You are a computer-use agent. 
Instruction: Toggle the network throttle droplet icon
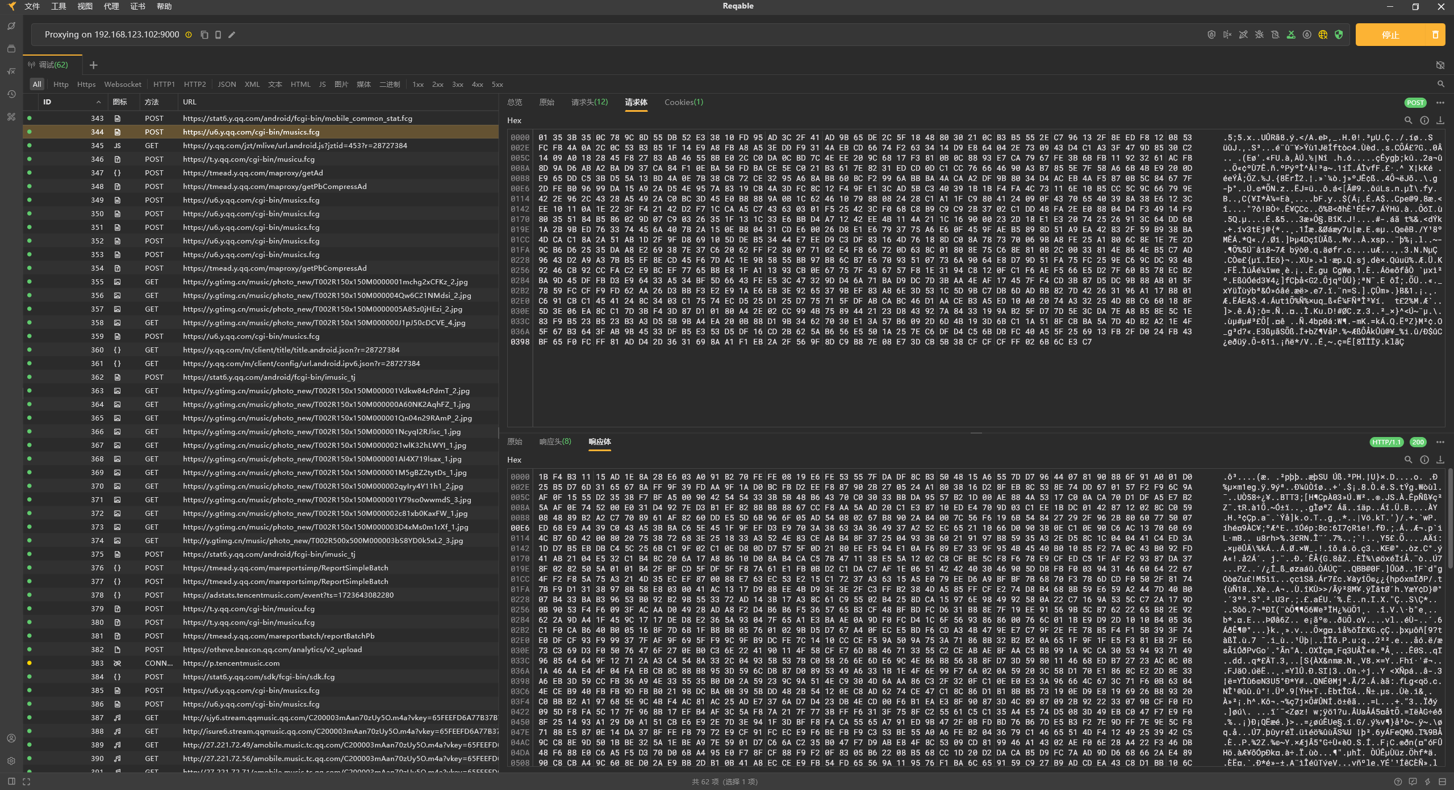pyautogui.click(x=1307, y=35)
